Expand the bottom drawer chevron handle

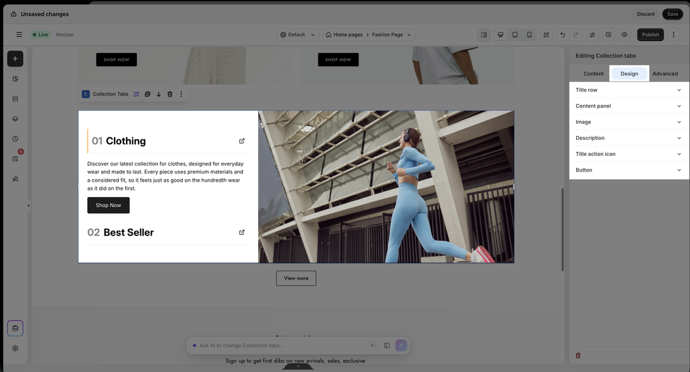tap(298, 367)
